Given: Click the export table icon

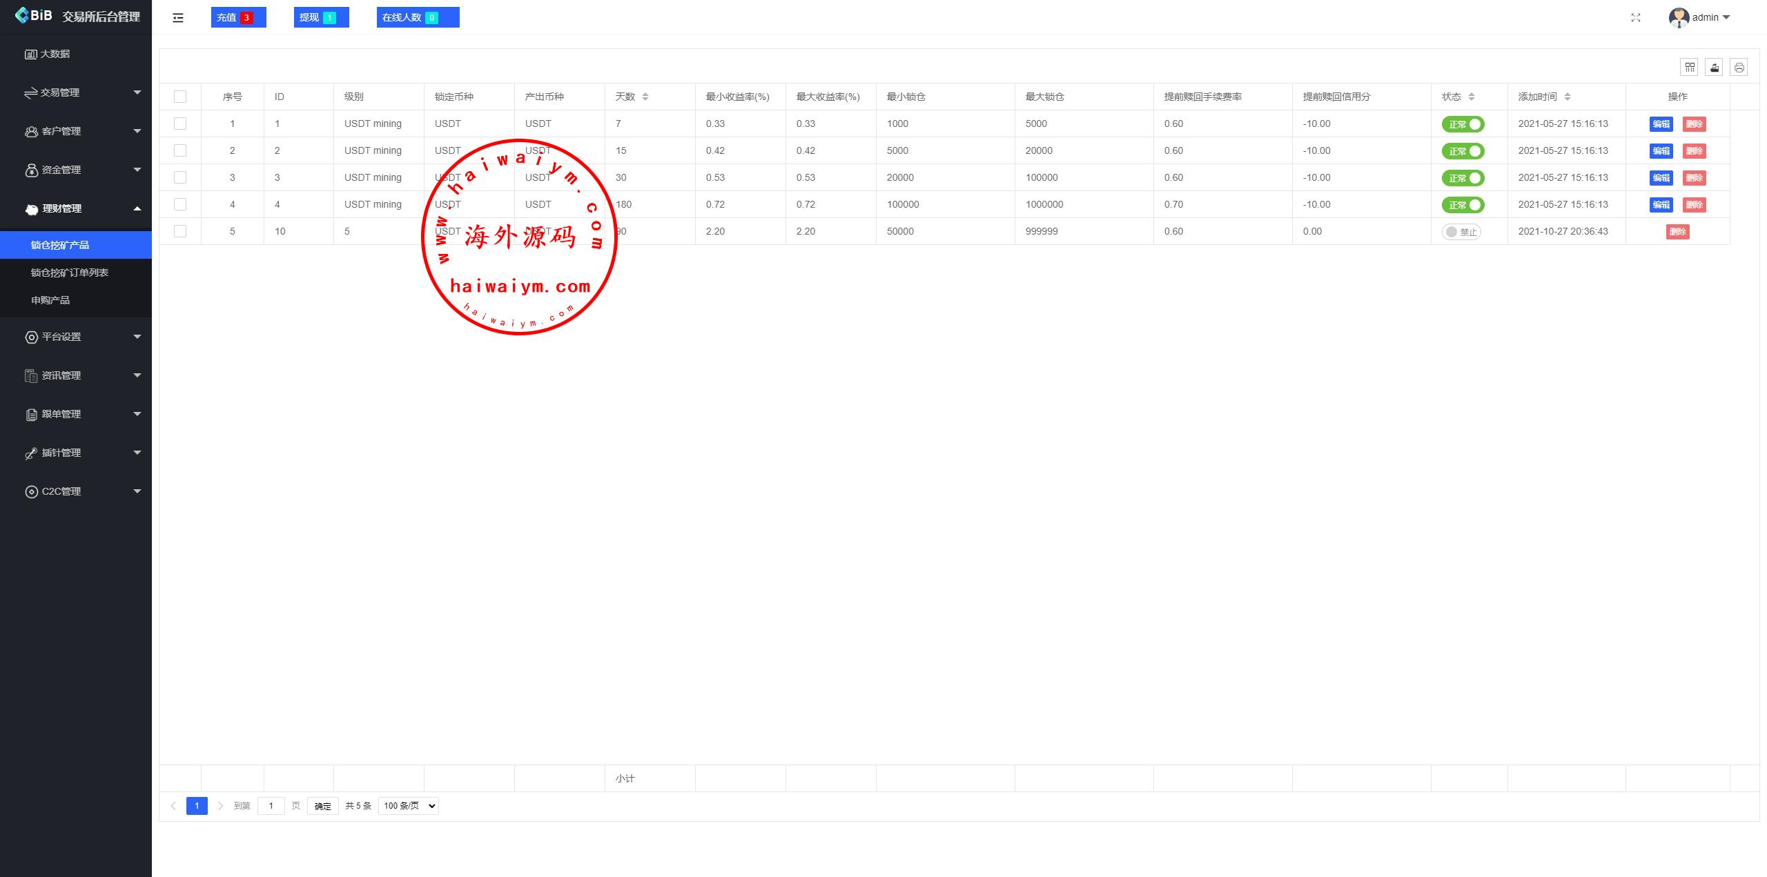Looking at the screenshot, I should click(x=1714, y=67).
